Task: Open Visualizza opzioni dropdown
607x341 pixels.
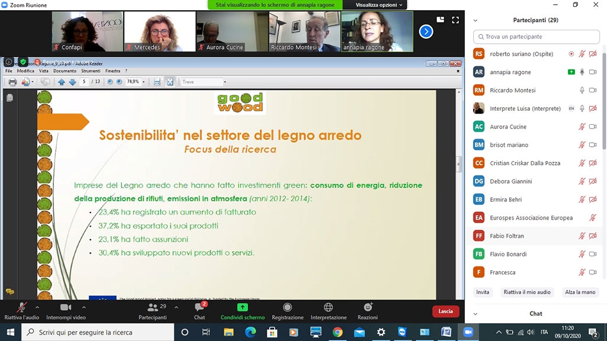Action: [379, 5]
